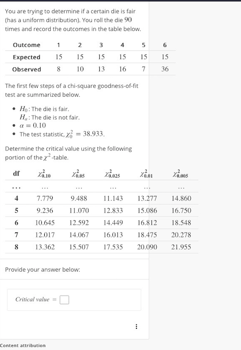Screen dimensions: 241x350
Task: Click the test statistic value 38.933
Action: pyautogui.click(x=93, y=133)
